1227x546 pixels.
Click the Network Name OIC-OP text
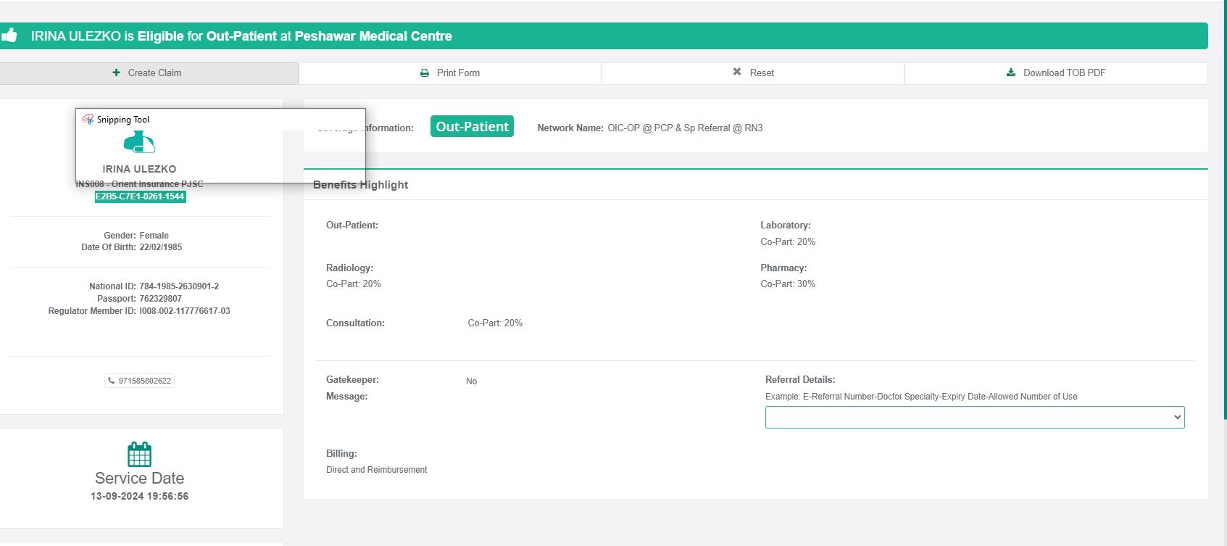tap(685, 128)
